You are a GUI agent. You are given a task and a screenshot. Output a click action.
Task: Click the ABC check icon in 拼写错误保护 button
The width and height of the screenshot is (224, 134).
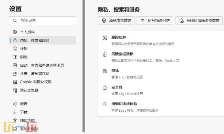coord(143,20)
